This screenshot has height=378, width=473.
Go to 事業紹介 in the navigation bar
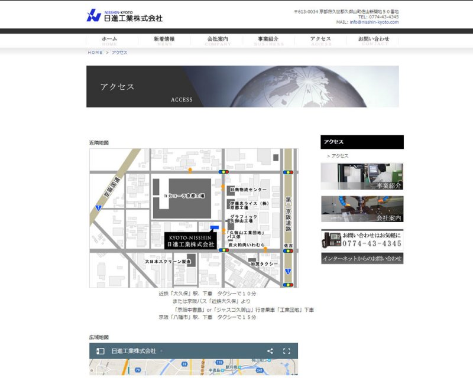268,41
